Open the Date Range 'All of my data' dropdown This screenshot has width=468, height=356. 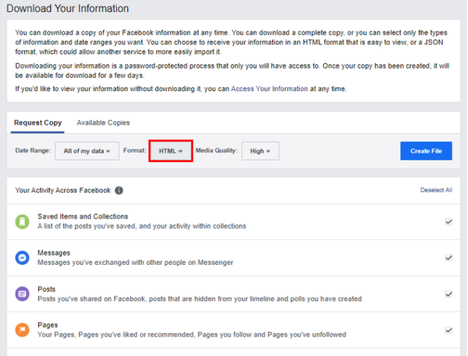tap(87, 151)
